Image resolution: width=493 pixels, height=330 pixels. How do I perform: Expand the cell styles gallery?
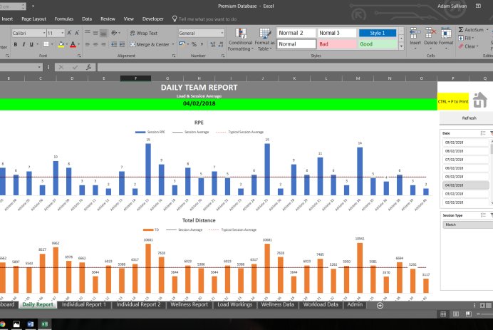tap(401, 46)
